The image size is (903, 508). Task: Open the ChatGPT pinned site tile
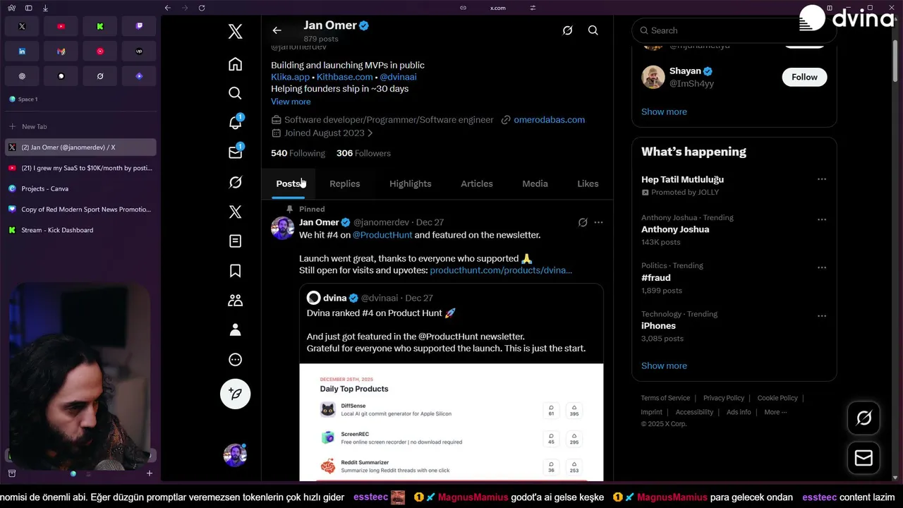[22, 76]
